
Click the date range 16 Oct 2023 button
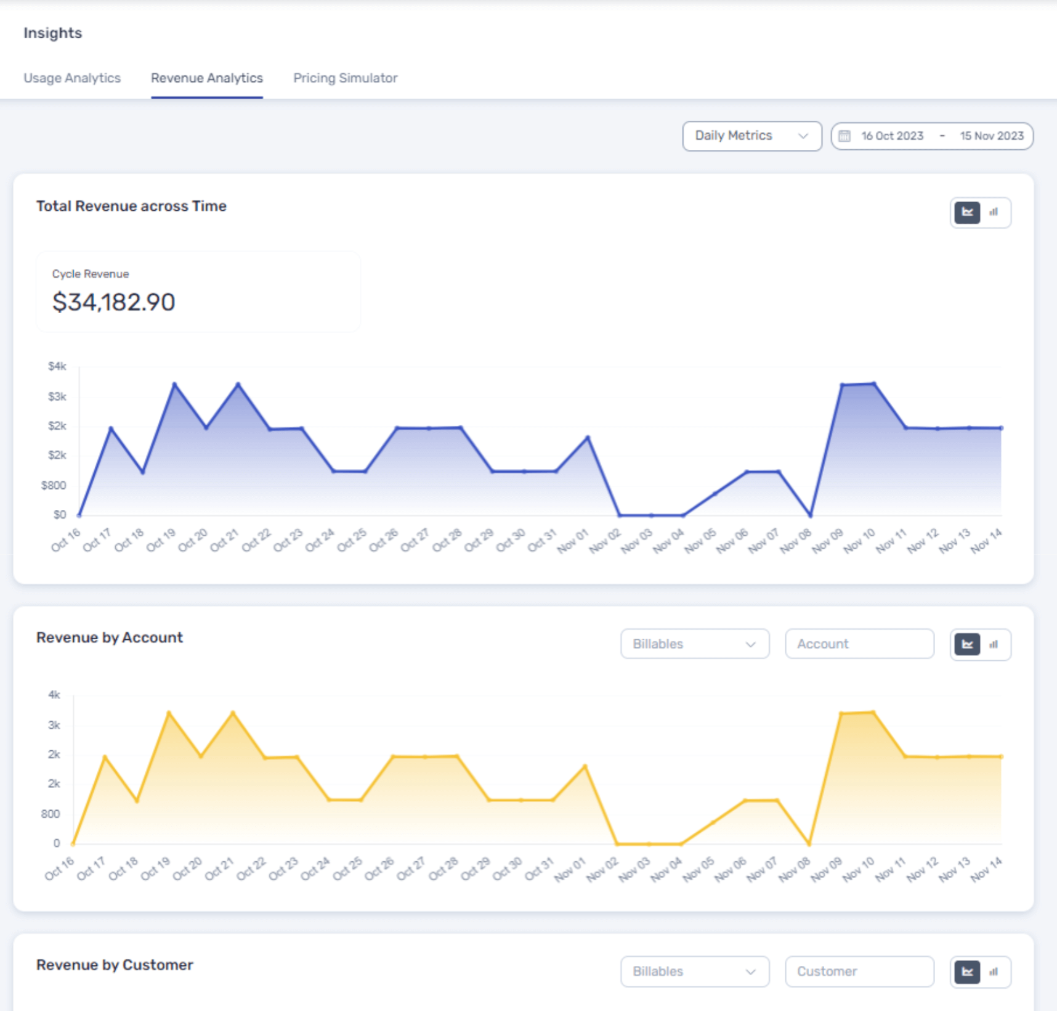(x=891, y=136)
